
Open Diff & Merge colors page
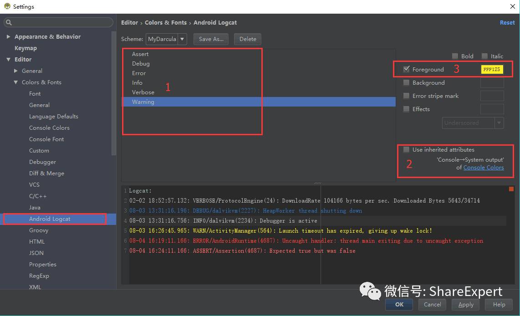point(47,173)
